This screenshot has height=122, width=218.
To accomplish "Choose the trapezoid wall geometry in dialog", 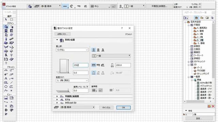I will (98, 65).
